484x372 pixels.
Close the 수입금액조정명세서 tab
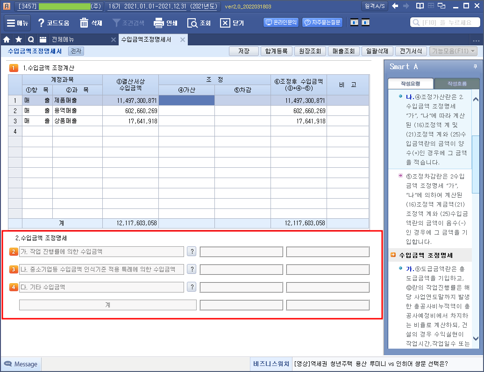coord(183,40)
